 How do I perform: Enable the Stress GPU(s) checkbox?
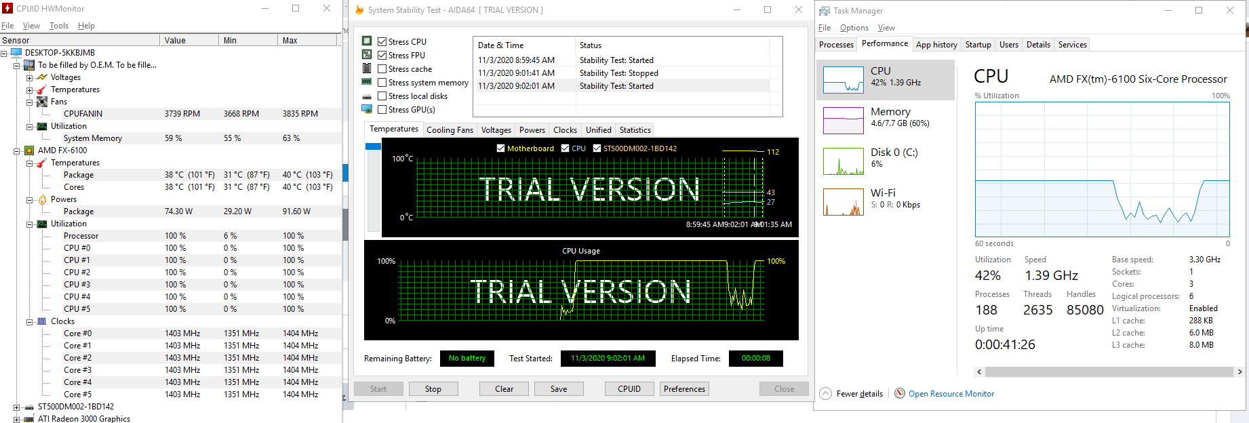[382, 110]
